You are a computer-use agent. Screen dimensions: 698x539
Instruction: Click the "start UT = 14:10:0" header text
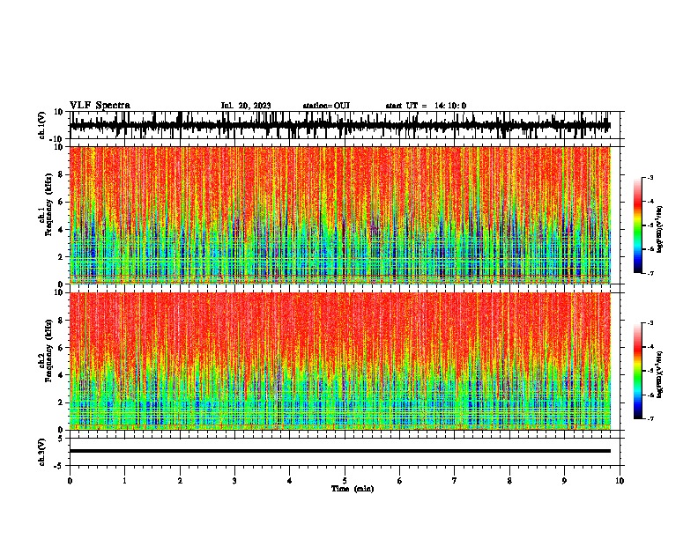pyautogui.click(x=426, y=106)
